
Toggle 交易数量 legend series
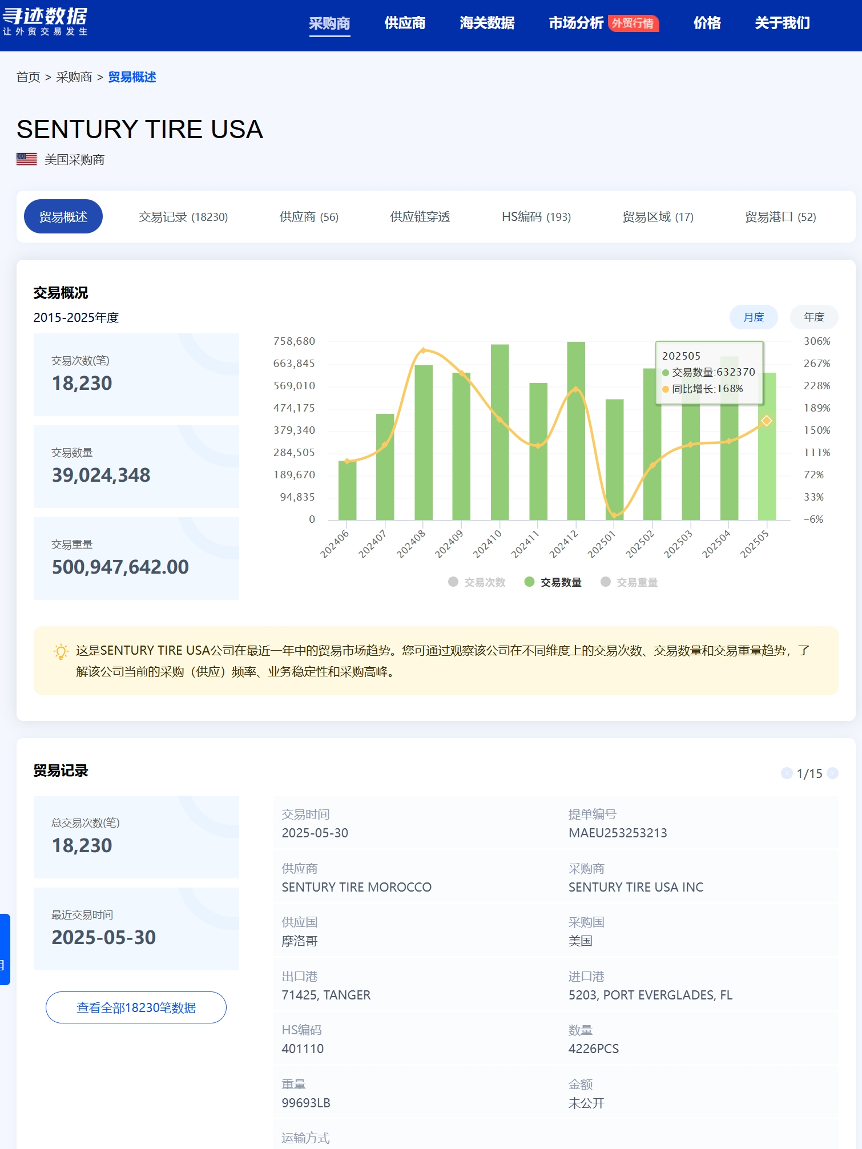click(553, 582)
